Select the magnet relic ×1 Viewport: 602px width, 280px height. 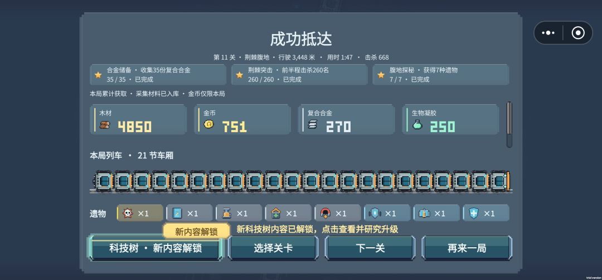point(338,213)
